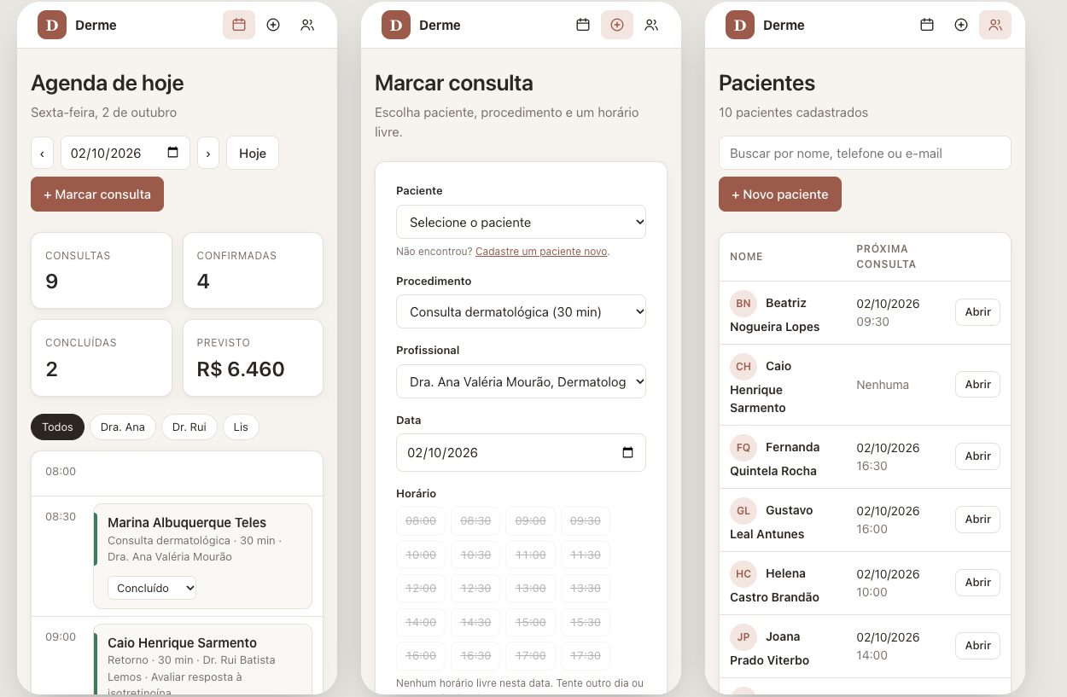Click Hoje button
Viewport: 1067px width, 697px height.
253,154
